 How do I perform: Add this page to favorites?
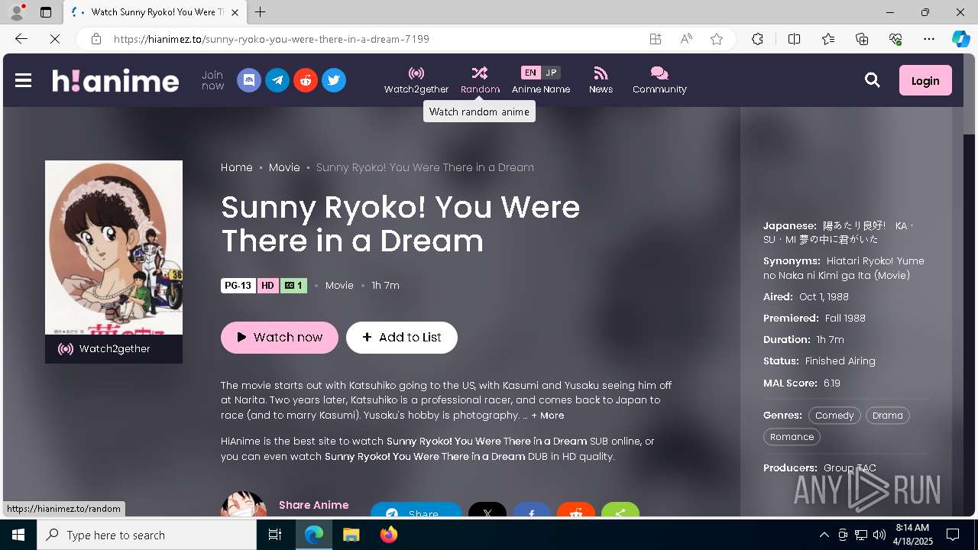point(717,39)
